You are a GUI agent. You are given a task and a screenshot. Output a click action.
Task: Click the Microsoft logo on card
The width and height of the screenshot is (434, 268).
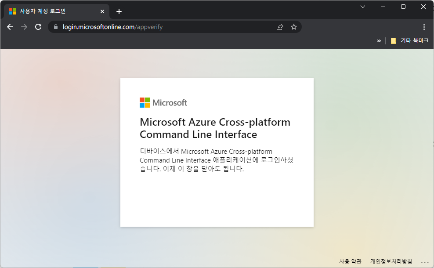[163, 103]
